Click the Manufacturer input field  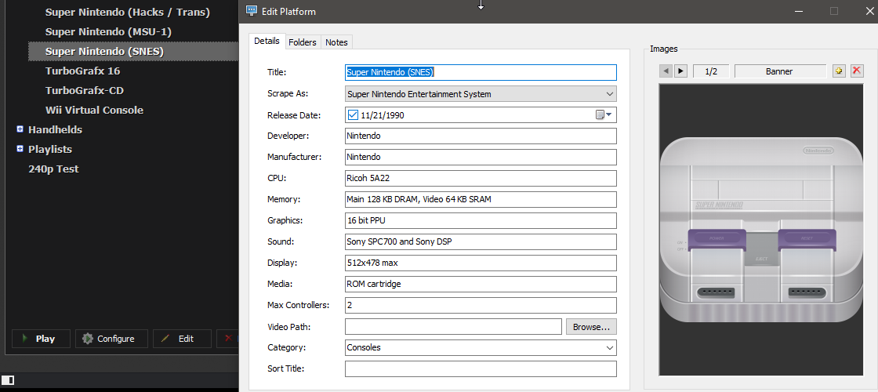click(x=481, y=158)
